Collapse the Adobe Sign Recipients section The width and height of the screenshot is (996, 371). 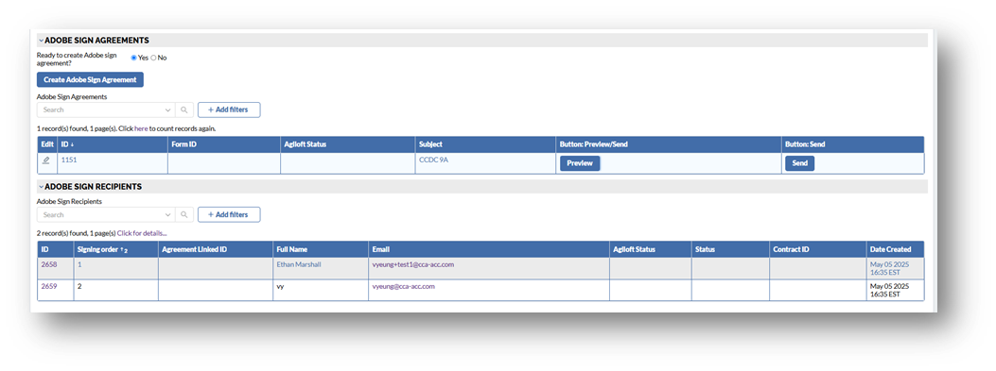point(41,187)
